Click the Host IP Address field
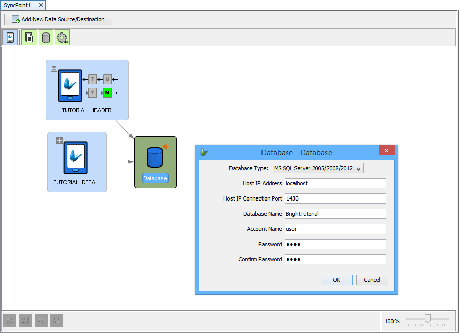This screenshot has height=333, width=459. (x=335, y=183)
